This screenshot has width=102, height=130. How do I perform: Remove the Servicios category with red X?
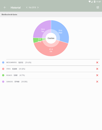(97, 82)
